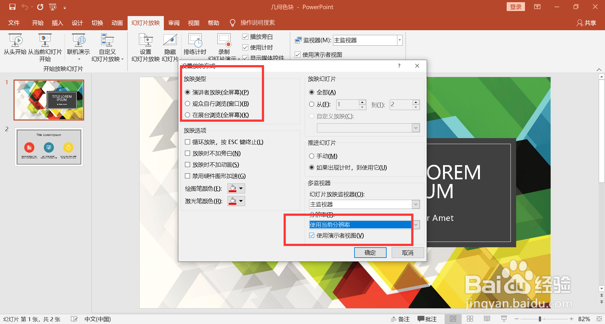Open 分辨率 使用当前分辨率 dropdown
The width and height of the screenshot is (605, 324).
coord(416,225)
